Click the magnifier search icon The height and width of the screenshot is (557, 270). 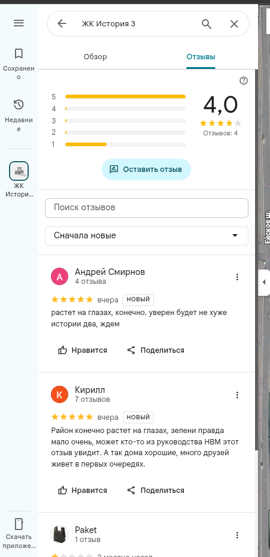click(x=207, y=24)
